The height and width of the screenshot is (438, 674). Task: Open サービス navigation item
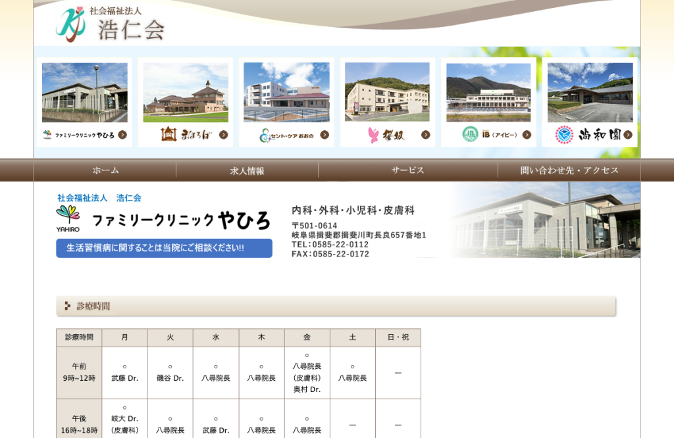[x=408, y=170]
